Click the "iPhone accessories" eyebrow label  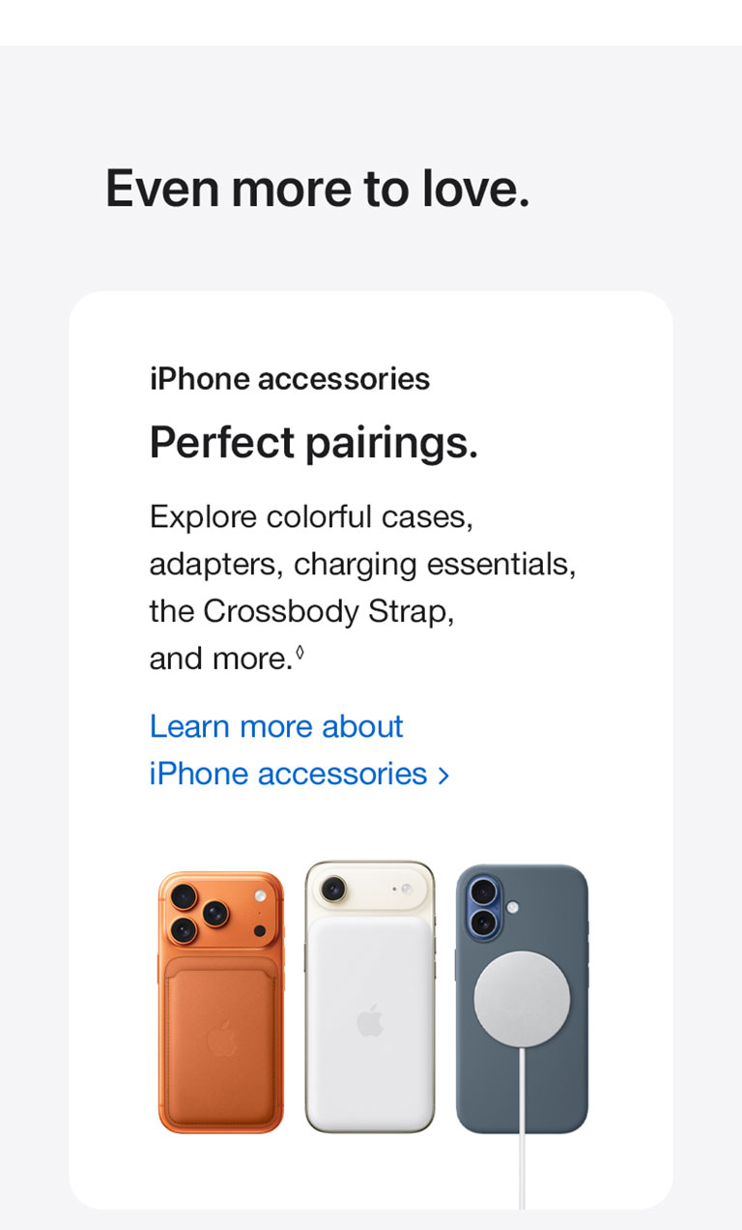290,379
